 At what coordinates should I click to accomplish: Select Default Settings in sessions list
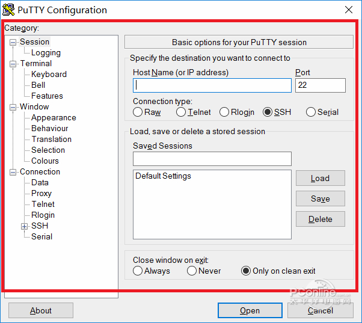pyautogui.click(x=163, y=176)
